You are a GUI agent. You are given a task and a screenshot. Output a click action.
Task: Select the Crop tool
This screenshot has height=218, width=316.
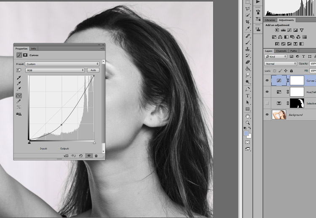pos(247,22)
